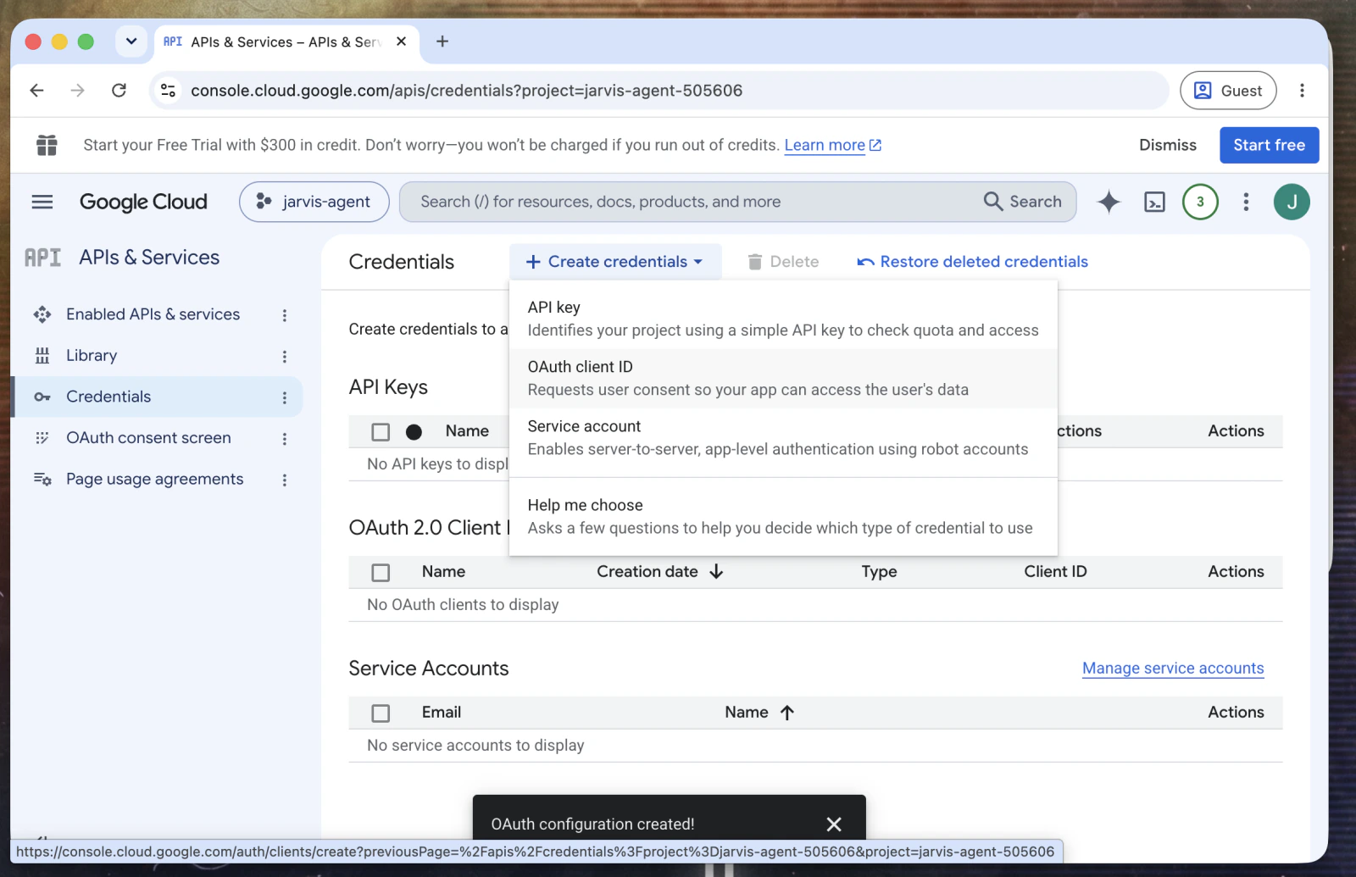Open the Chrome tab search dropdown
The width and height of the screenshot is (1356, 877).
[x=131, y=42]
